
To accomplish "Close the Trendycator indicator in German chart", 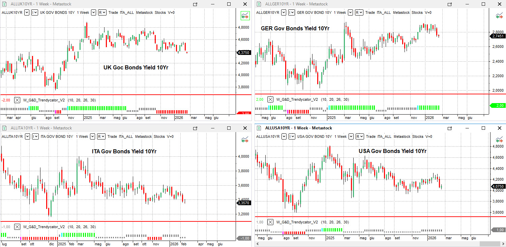I will (270, 99).
